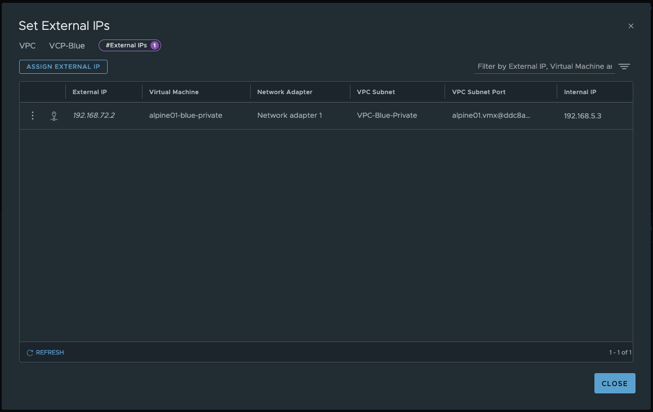Select the 192.168.5.3 internal IP cell
This screenshot has height=412, width=653.
[x=583, y=116]
